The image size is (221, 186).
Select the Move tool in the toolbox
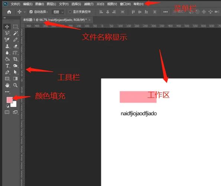7,26
